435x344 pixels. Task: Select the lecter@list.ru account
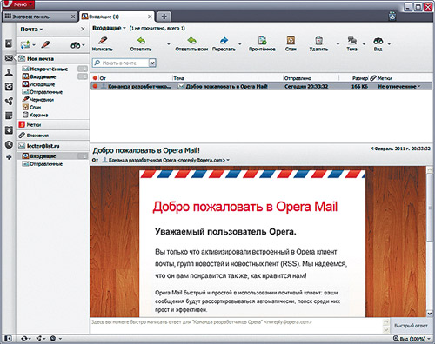point(53,146)
